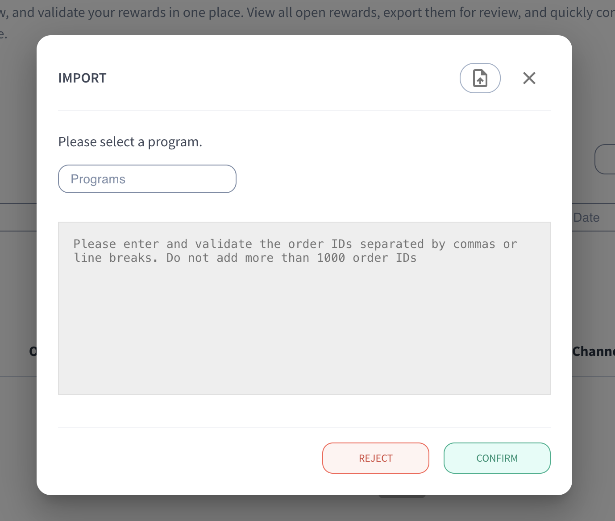Click the cut-off button at right edge

coord(606,159)
